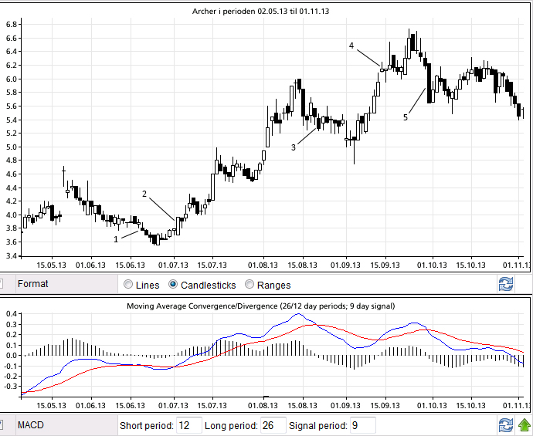Click the Format row label
The width and height of the screenshot is (533, 436).
coord(33,284)
